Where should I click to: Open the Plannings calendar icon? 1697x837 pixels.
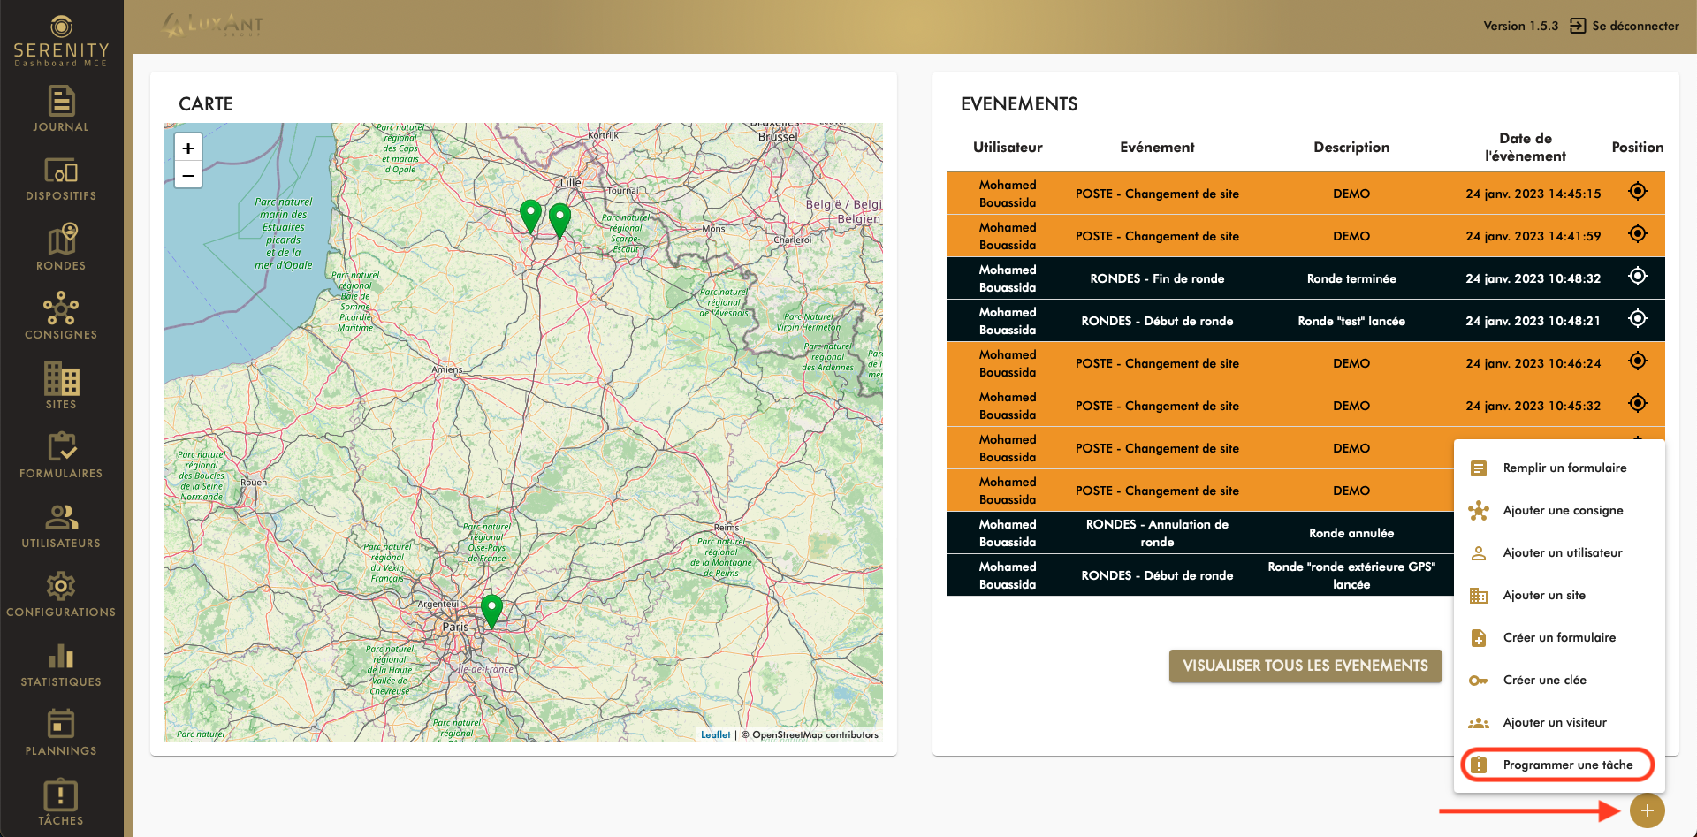coord(61,733)
